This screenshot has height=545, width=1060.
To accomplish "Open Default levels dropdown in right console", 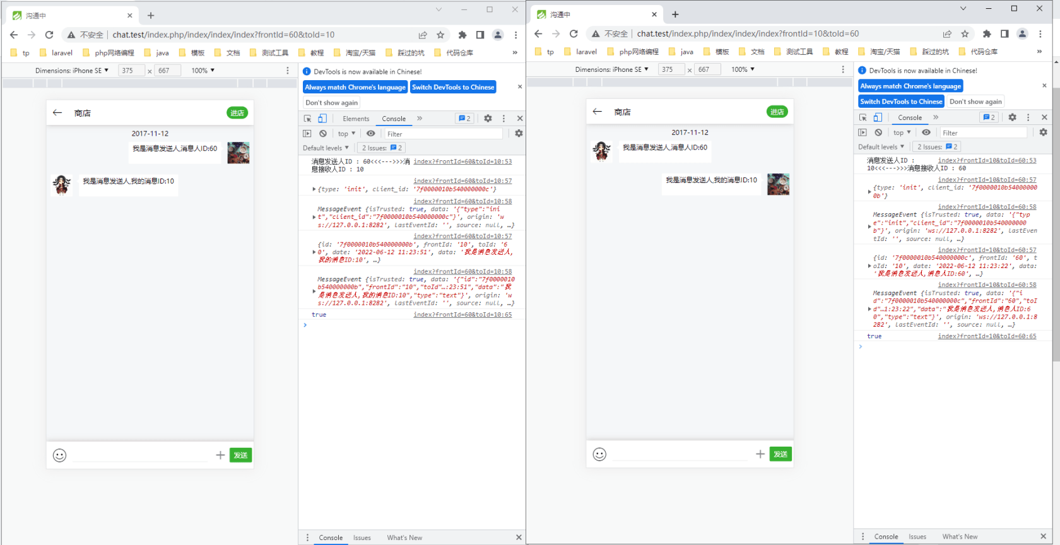I will (x=881, y=147).
